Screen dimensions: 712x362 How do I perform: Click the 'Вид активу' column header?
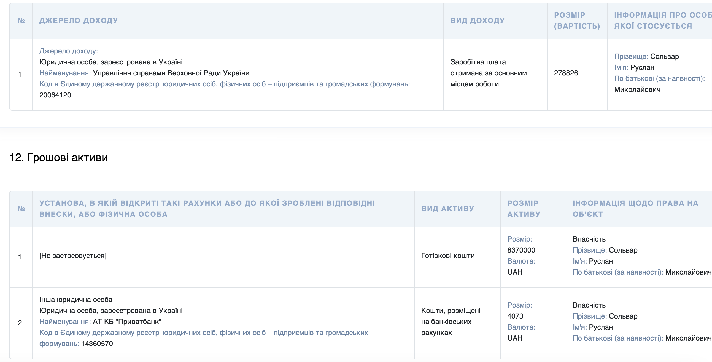point(447,209)
